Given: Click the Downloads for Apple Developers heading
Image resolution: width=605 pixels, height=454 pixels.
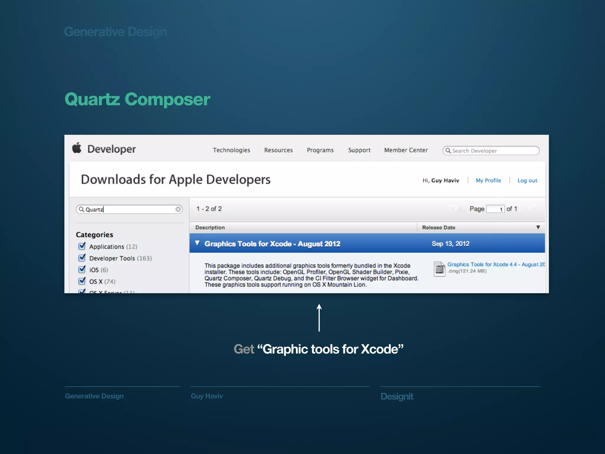Looking at the screenshot, I should 176,179.
